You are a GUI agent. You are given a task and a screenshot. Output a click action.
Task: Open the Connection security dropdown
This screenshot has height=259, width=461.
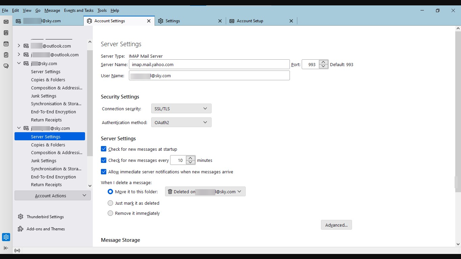181,109
